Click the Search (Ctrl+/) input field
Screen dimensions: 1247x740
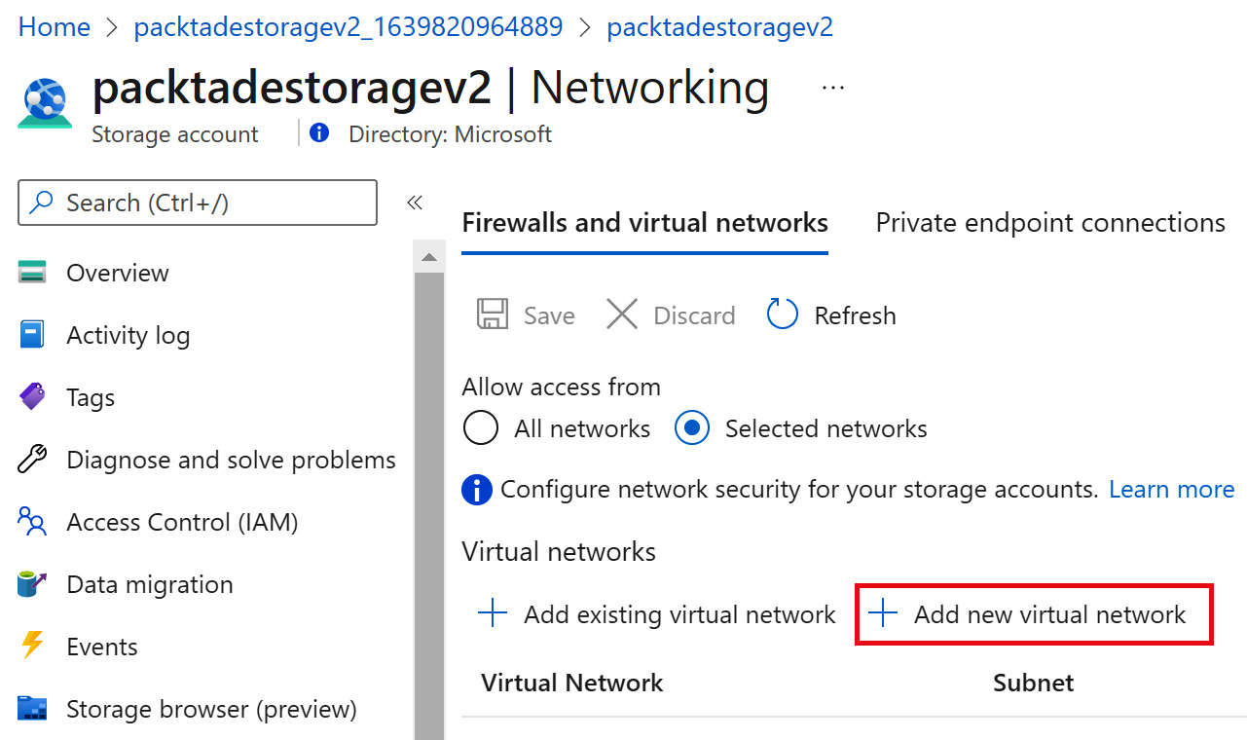(198, 203)
